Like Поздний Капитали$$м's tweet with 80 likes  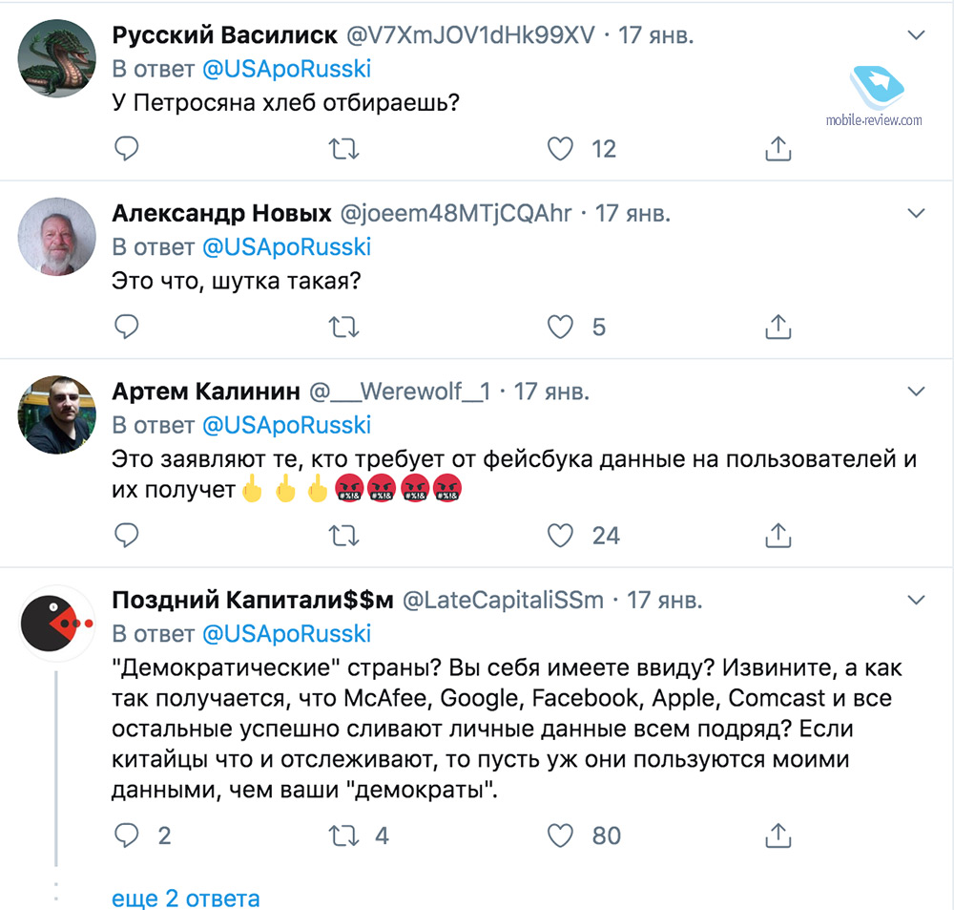(560, 836)
